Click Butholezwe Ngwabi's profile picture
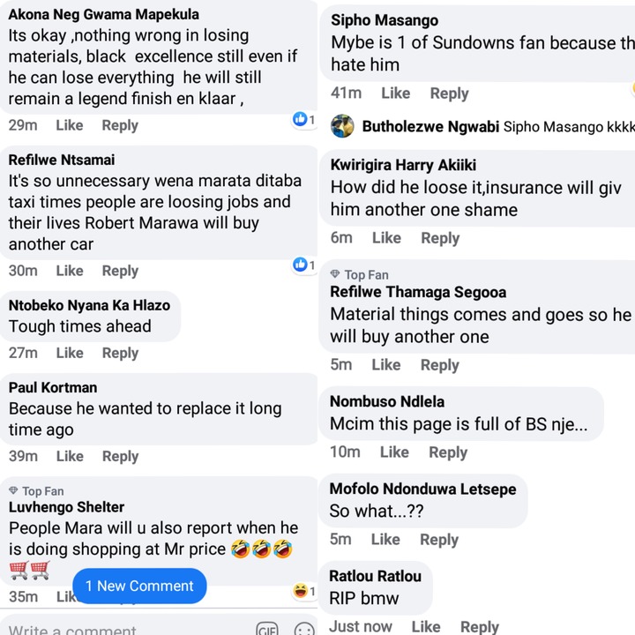 pyautogui.click(x=342, y=126)
